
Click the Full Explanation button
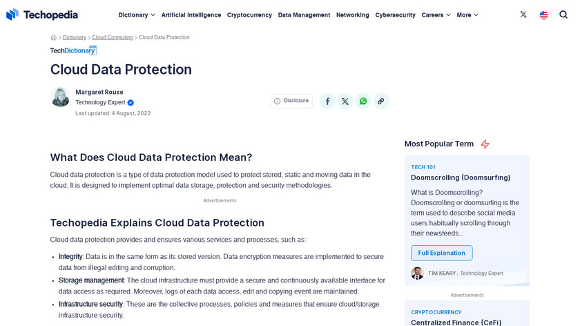coord(442,253)
